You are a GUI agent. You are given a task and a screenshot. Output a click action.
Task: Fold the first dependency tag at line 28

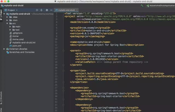point(63,91)
